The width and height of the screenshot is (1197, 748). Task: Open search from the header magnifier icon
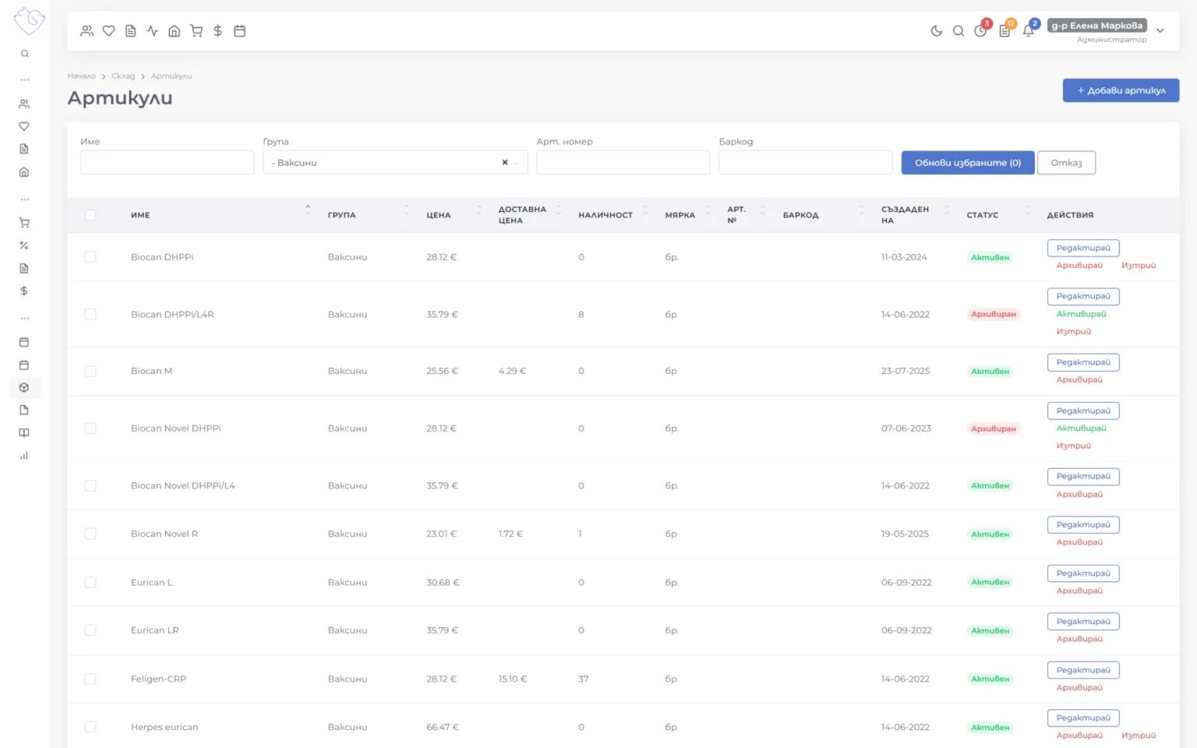[959, 31]
